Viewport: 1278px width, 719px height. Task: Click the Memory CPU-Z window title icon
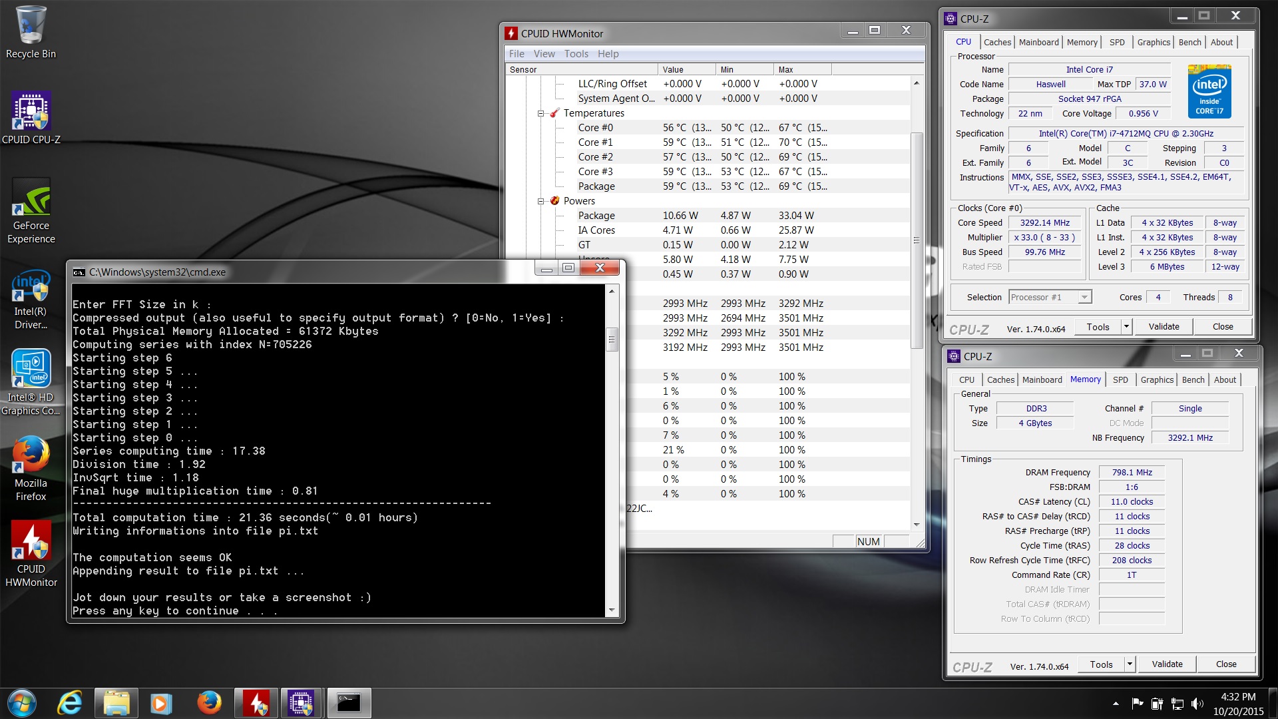[954, 356]
